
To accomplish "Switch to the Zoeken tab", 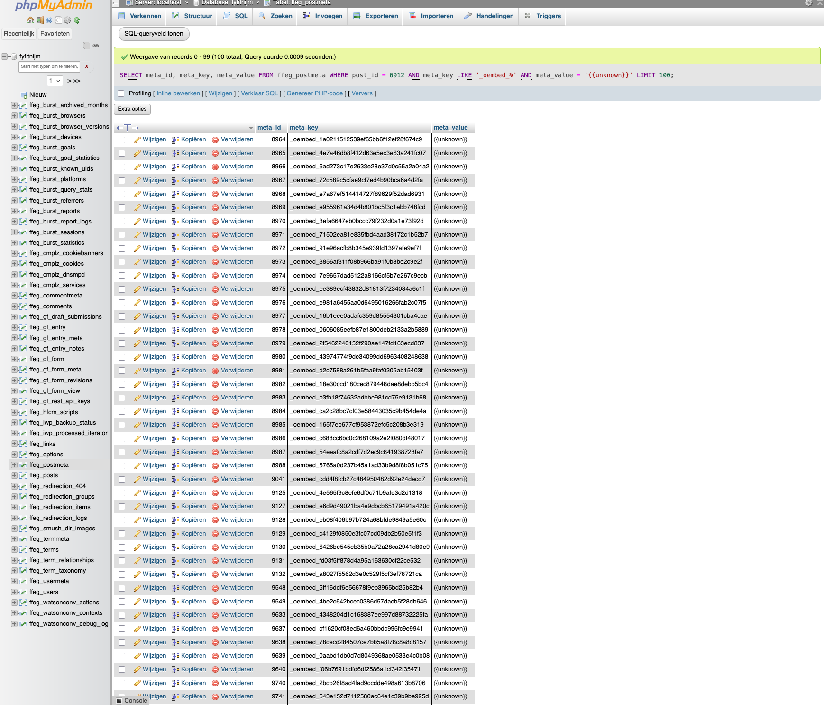I will click(275, 16).
